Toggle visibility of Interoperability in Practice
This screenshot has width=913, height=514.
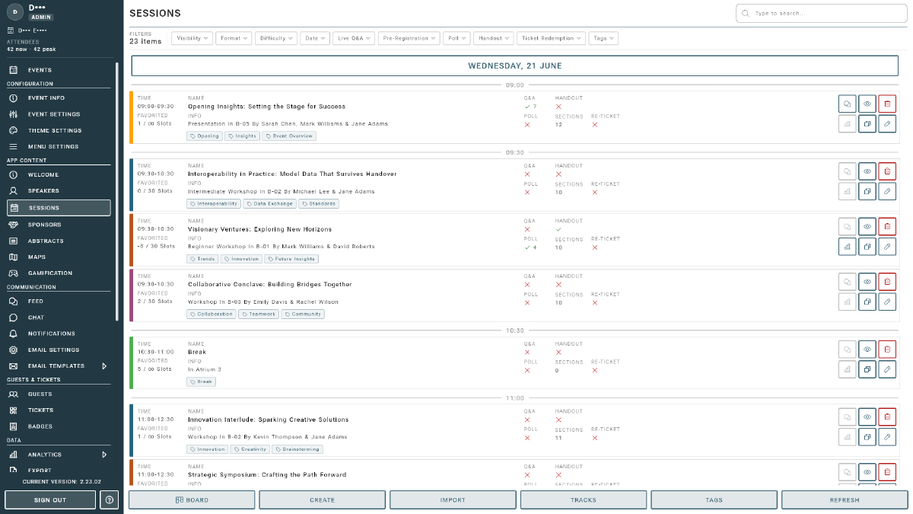click(x=867, y=171)
